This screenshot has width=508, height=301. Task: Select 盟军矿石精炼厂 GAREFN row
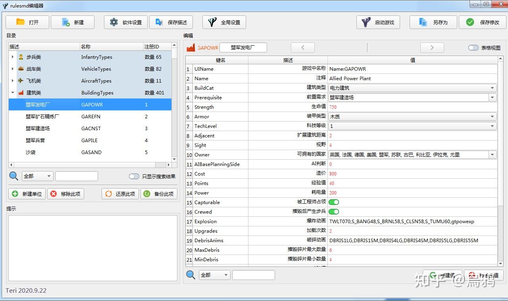[x=90, y=116]
